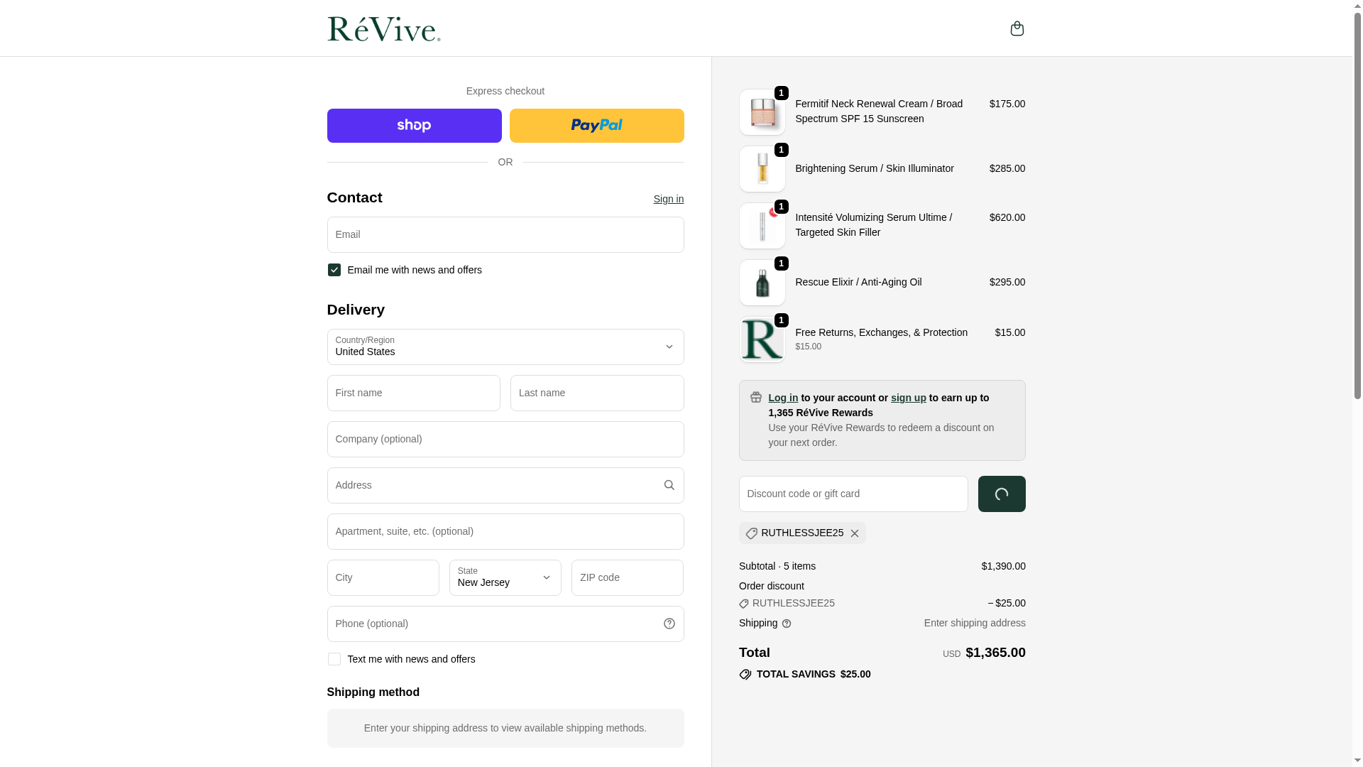
Task: Click the rewards gift icon
Action: 755,398
